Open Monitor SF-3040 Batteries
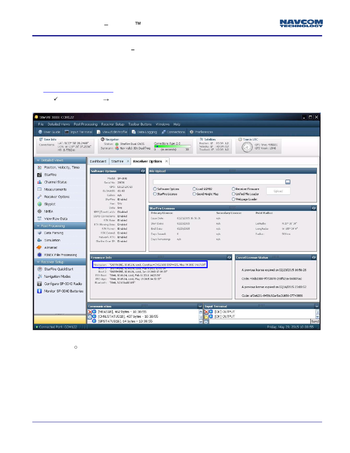This screenshot has height=453, width=350. (x=60, y=291)
